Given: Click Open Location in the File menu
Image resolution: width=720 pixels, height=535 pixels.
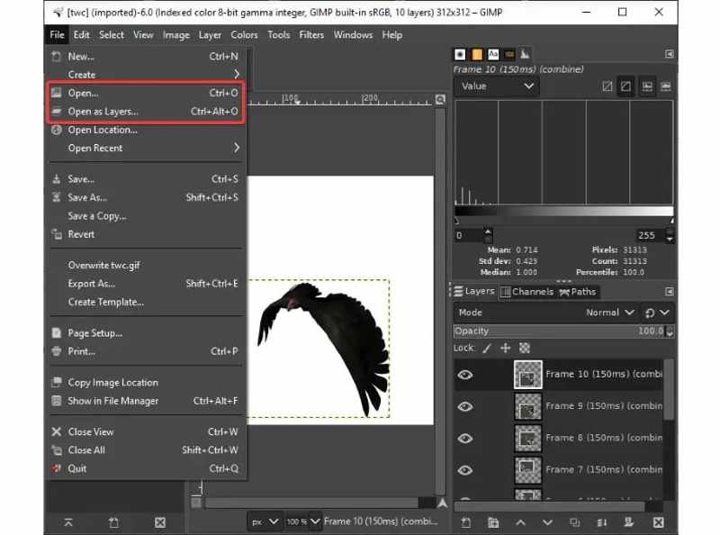Looking at the screenshot, I should 103,130.
